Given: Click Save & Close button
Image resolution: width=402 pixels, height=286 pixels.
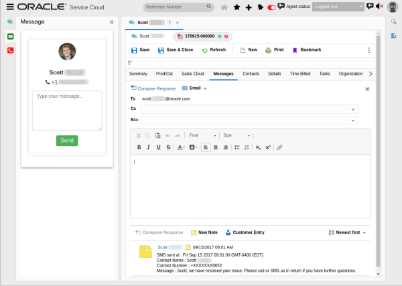Looking at the screenshot, I should [176, 50].
